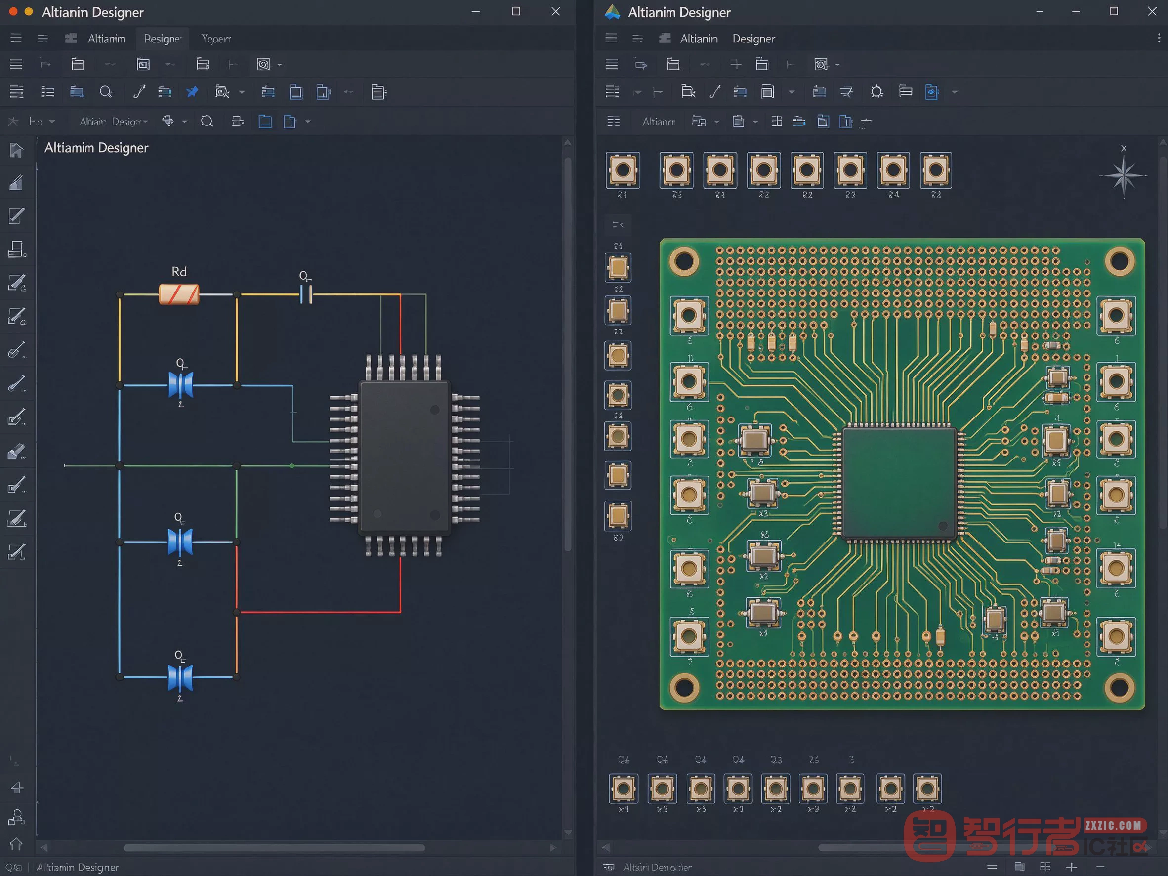Screen dimensions: 1168x876
Task: Click the plus icon in right window status bar
Action: (1071, 867)
